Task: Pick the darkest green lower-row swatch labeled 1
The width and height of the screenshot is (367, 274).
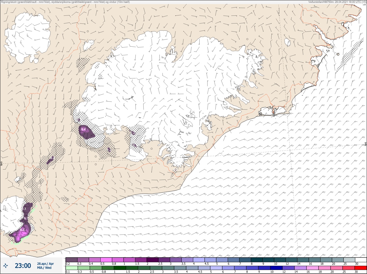Action: pyautogui.click(x=120, y=268)
